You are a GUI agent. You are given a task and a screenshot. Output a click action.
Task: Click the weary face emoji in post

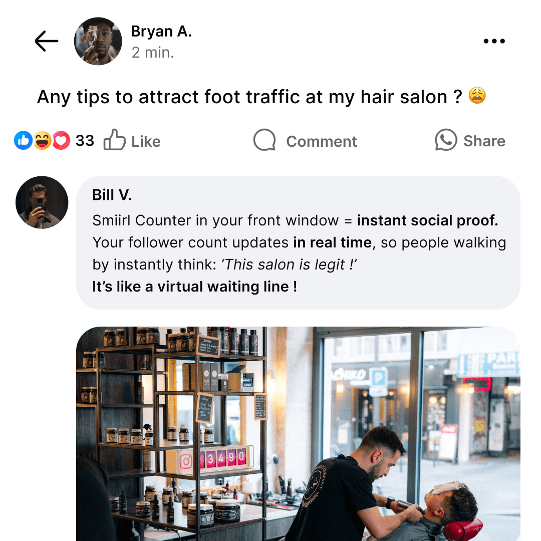tap(477, 96)
